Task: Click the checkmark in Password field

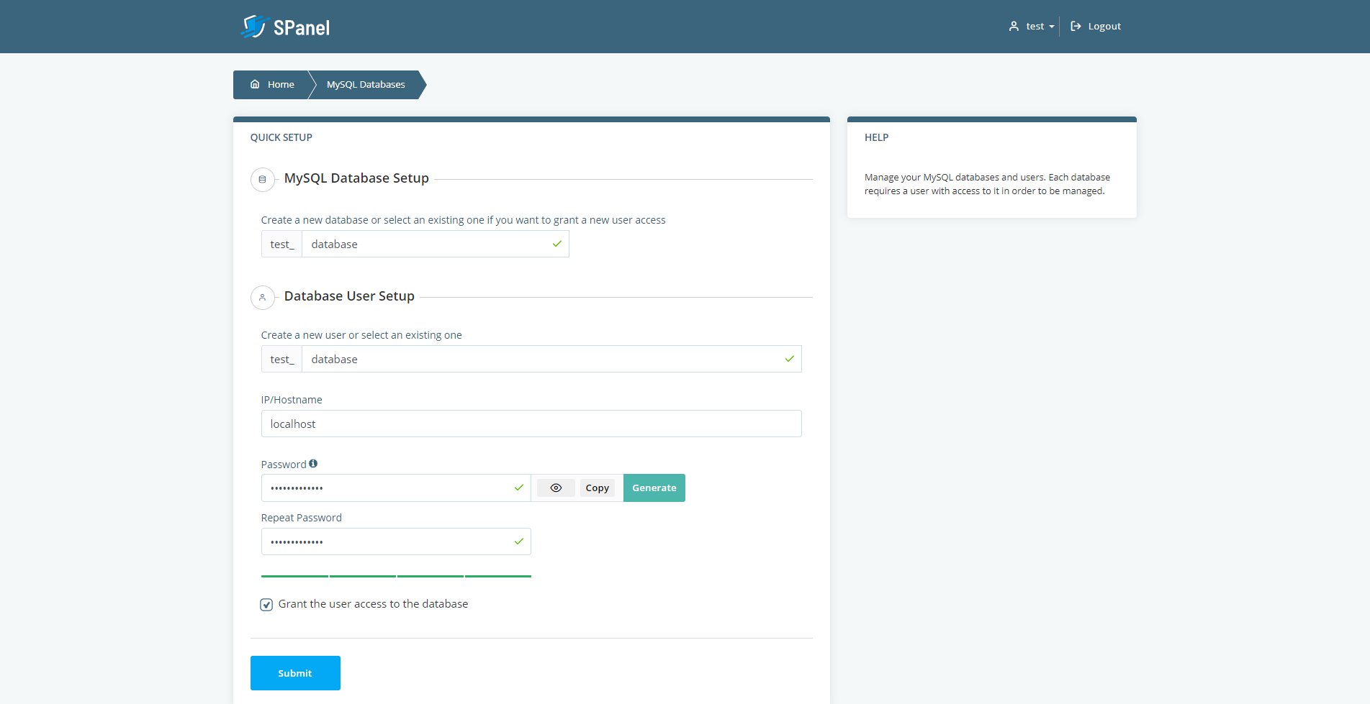Action: tap(519, 488)
